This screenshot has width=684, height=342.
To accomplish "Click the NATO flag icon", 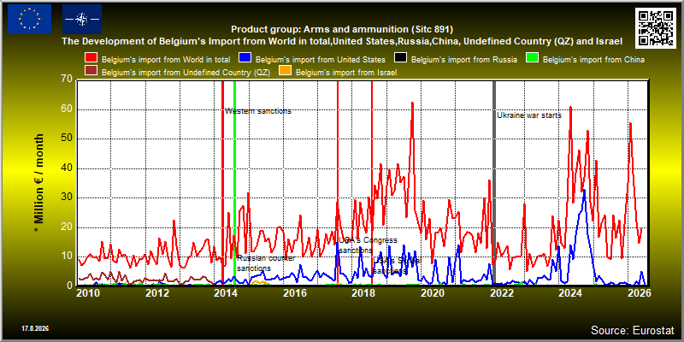I will coord(82,19).
